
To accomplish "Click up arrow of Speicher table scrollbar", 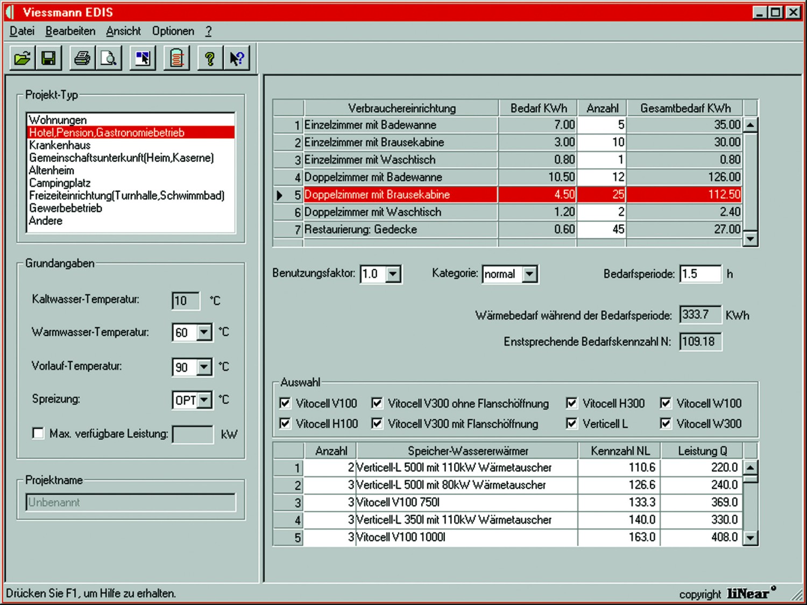I will pos(750,467).
